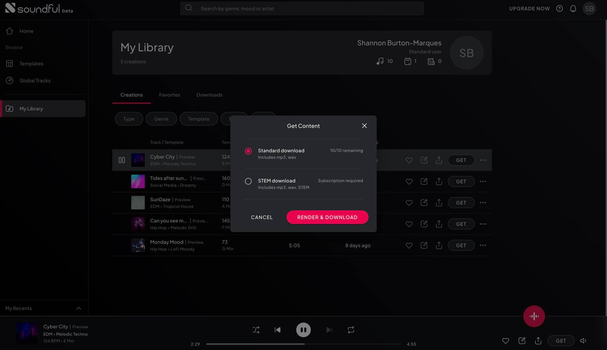Screen dimensions: 607x350
Task: Click GET in the bottom player bar
Action: coord(561,341)
